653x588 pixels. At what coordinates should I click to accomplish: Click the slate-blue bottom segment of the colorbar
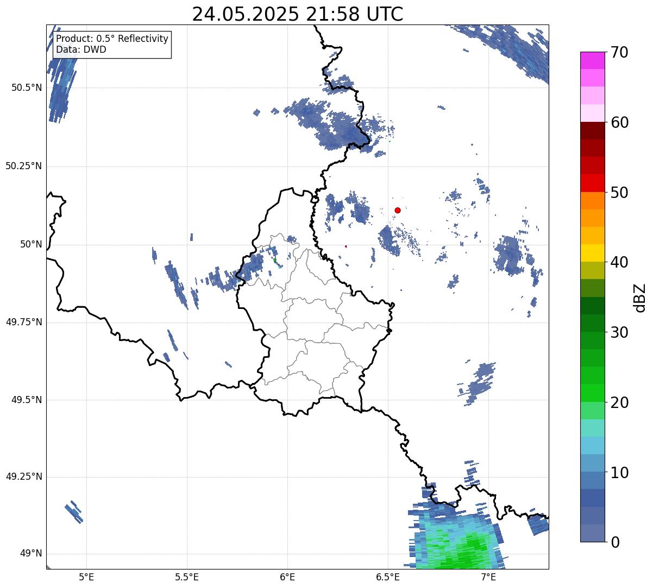[593, 533]
